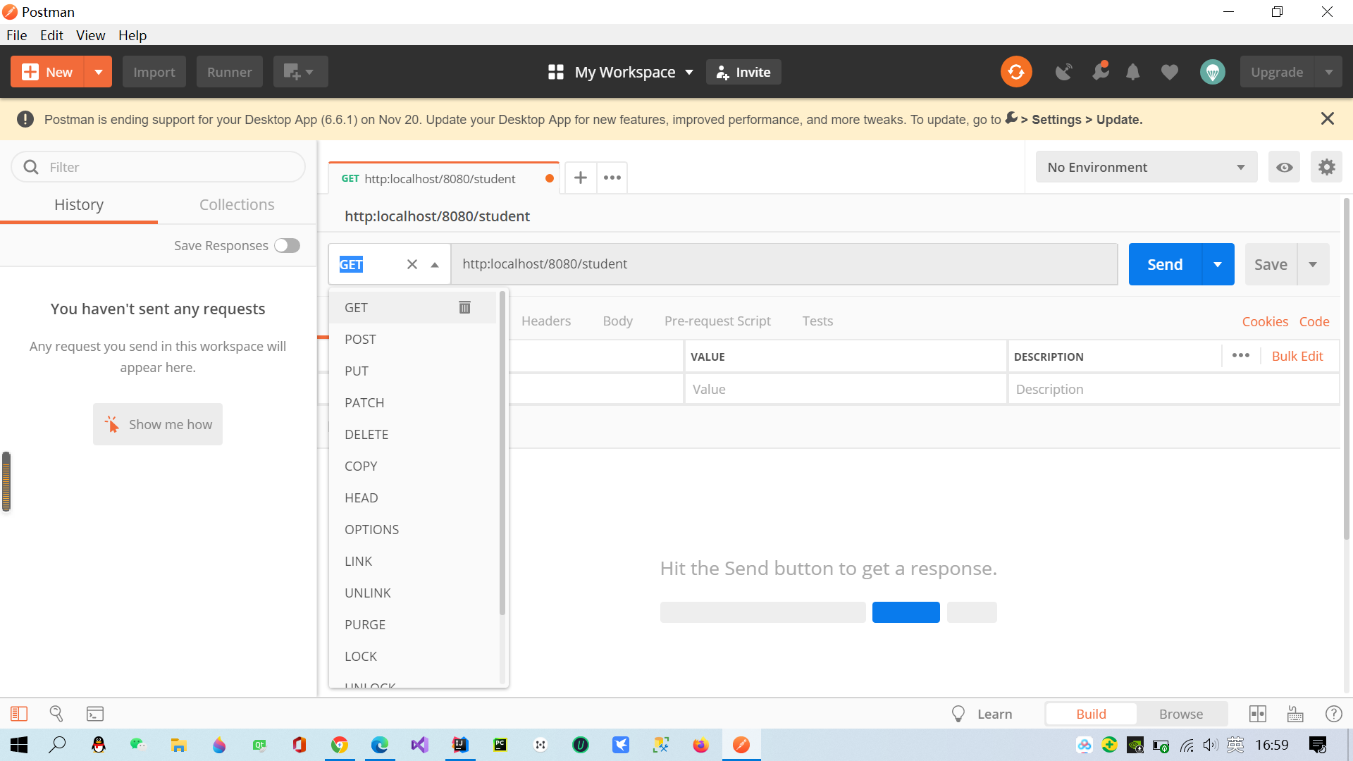This screenshot has height=761, width=1353.
Task: Toggle the Save Responses switch
Action: click(x=287, y=245)
